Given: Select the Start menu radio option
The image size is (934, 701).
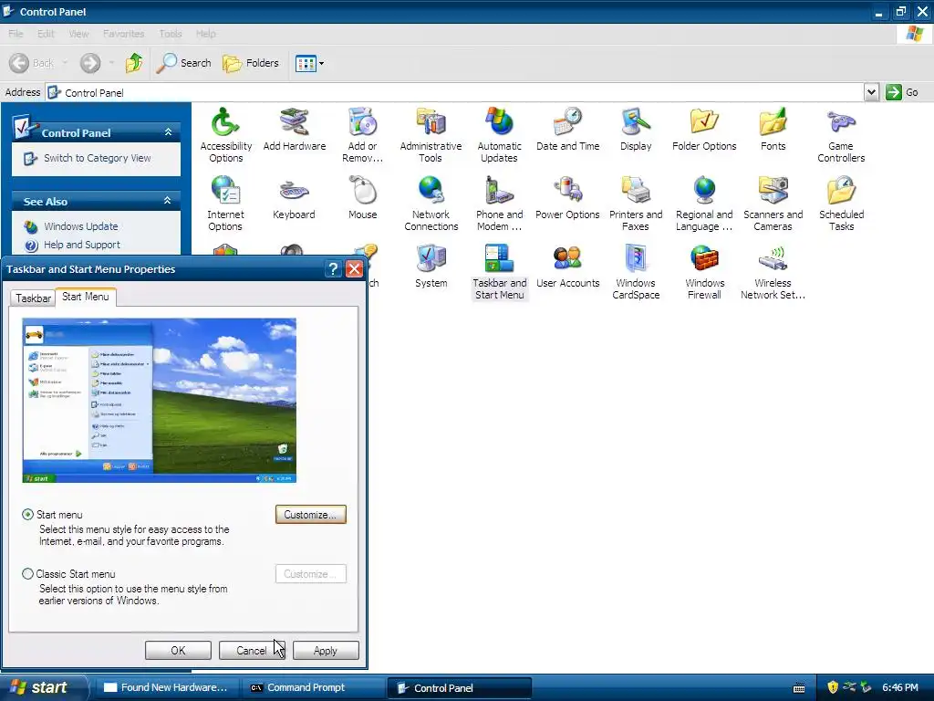Looking at the screenshot, I should [x=27, y=515].
